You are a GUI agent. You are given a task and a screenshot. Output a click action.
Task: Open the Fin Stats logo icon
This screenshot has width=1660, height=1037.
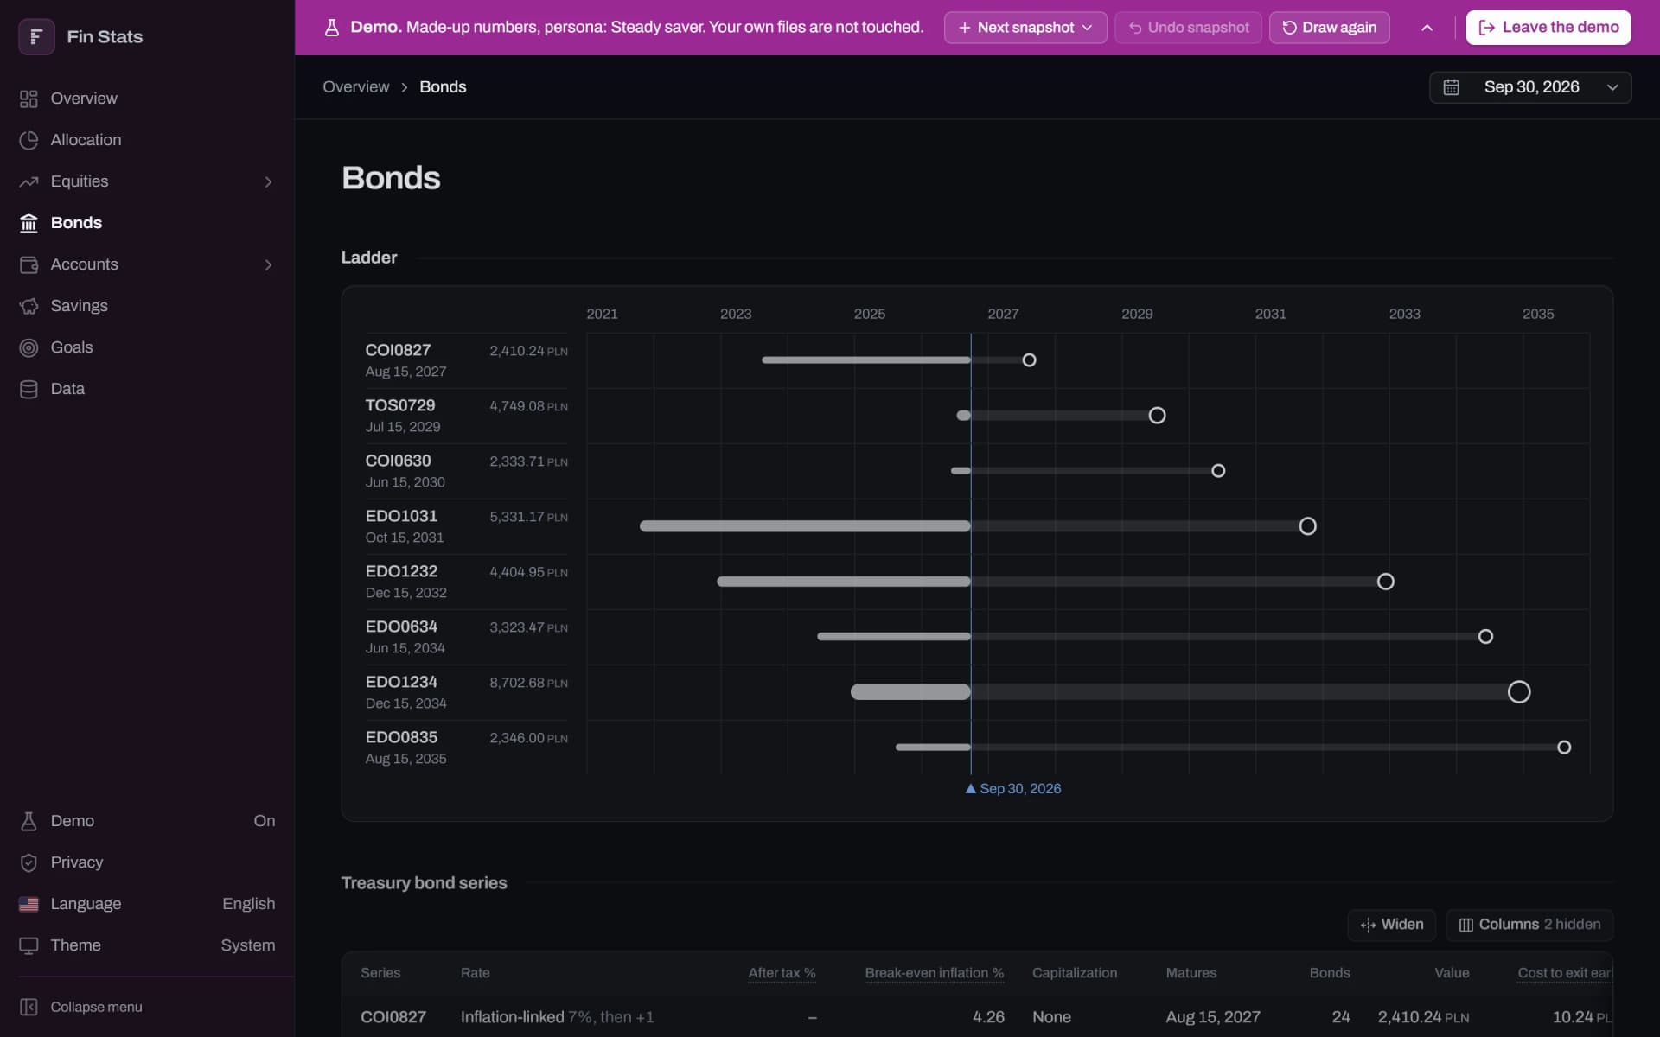tap(36, 36)
